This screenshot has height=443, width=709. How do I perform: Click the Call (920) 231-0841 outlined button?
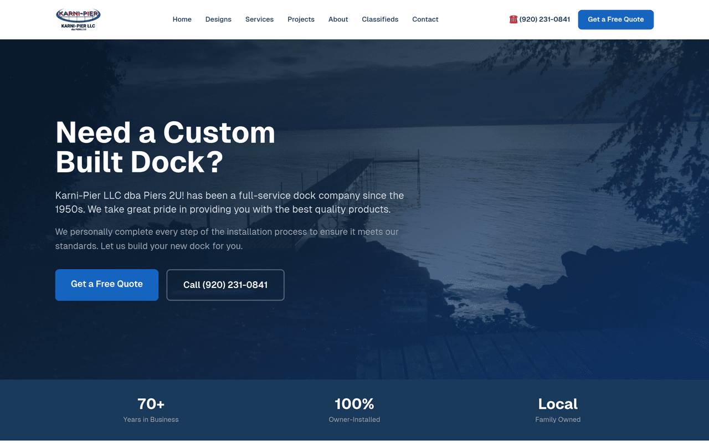225,285
